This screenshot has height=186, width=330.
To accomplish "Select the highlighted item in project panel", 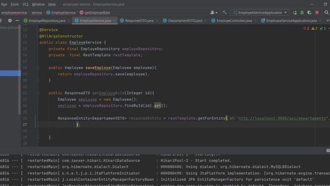I will 10,73.
